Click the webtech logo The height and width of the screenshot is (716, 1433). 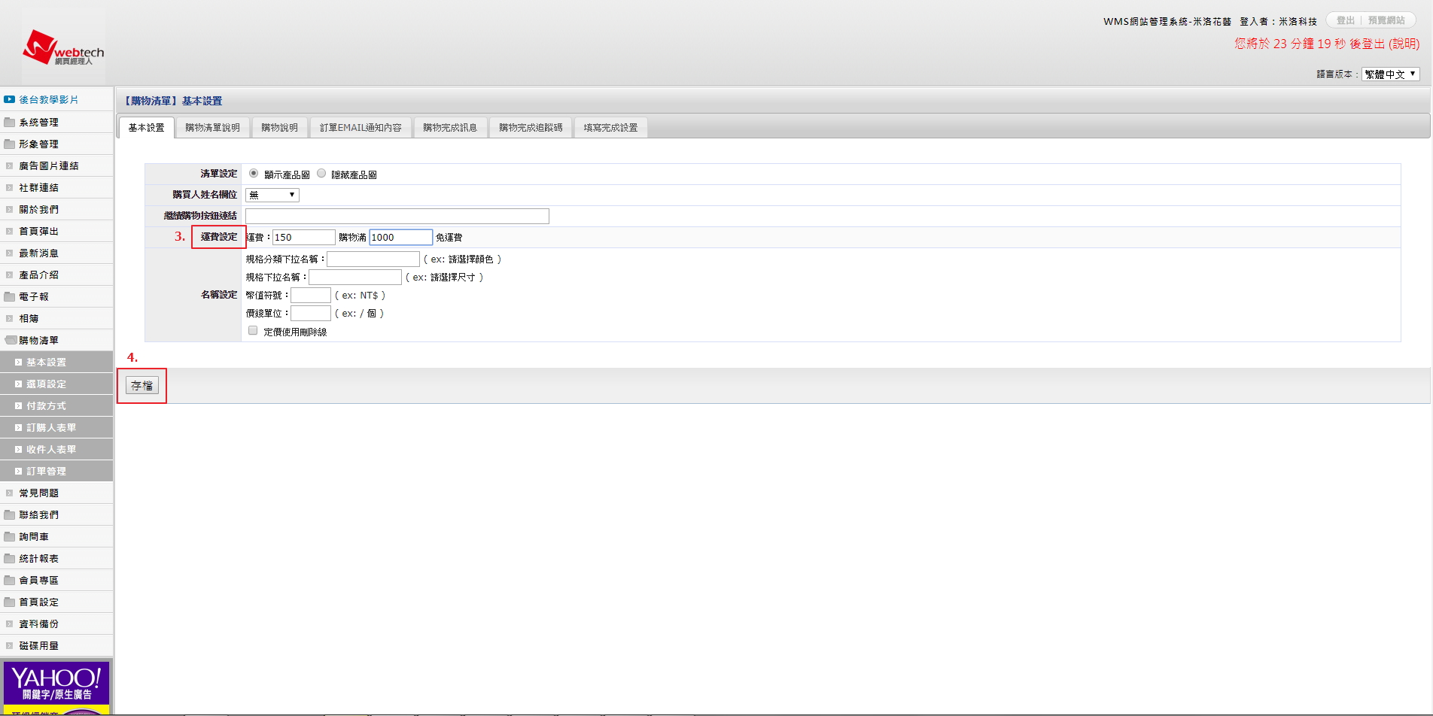coord(63,49)
